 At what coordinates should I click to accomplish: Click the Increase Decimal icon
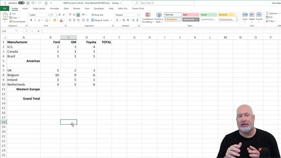[x=133, y=20]
